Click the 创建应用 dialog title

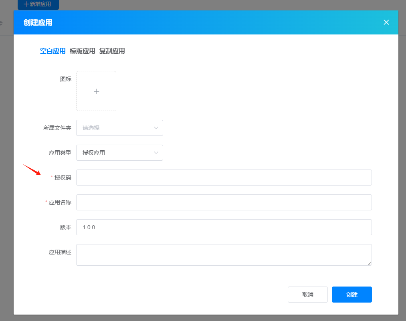(x=38, y=22)
